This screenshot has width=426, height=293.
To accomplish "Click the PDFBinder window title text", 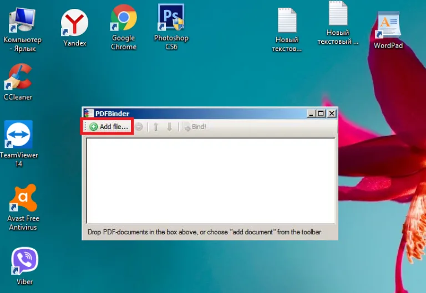I will coord(112,114).
